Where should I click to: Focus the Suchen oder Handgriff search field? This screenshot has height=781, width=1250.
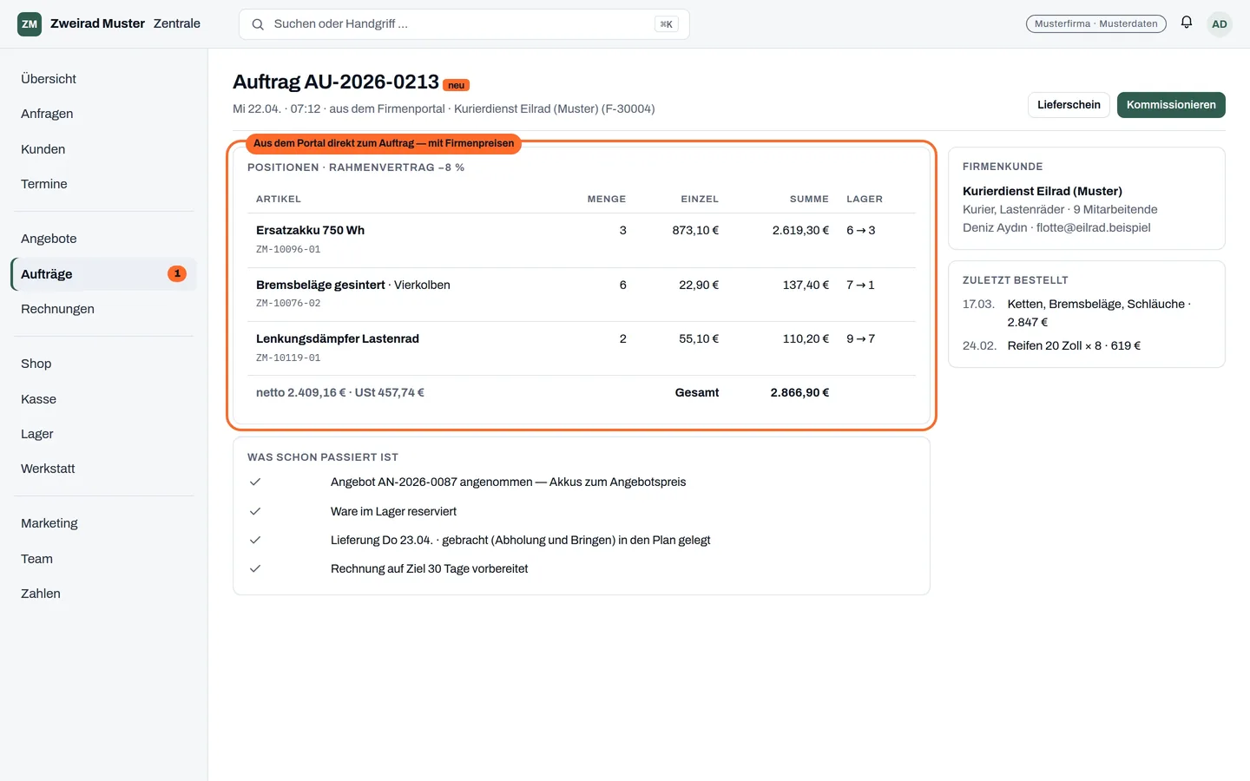tap(464, 24)
